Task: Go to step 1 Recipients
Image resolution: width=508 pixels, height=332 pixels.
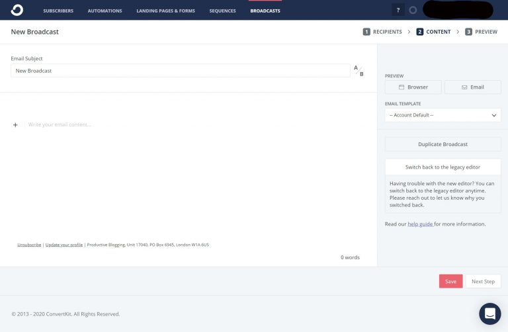Action: tap(382, 32)
